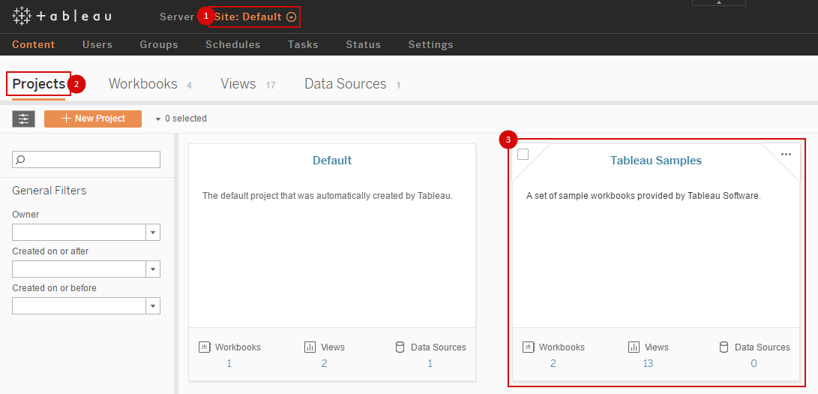Click Views icon in Tableau Samples card
Image resolution: width=818 pixels, height=394 pixels.
pos(634,347)
